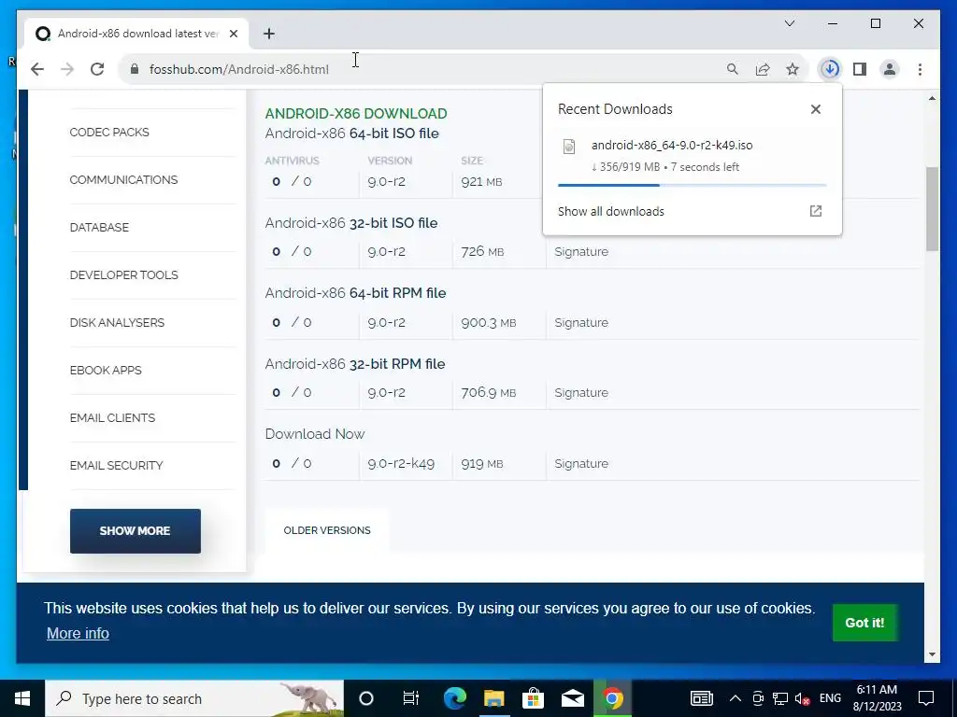The height and width of the screenshot is (717, 957).
Task: Close the Recent Downloads popup
Action: point(815,109)
